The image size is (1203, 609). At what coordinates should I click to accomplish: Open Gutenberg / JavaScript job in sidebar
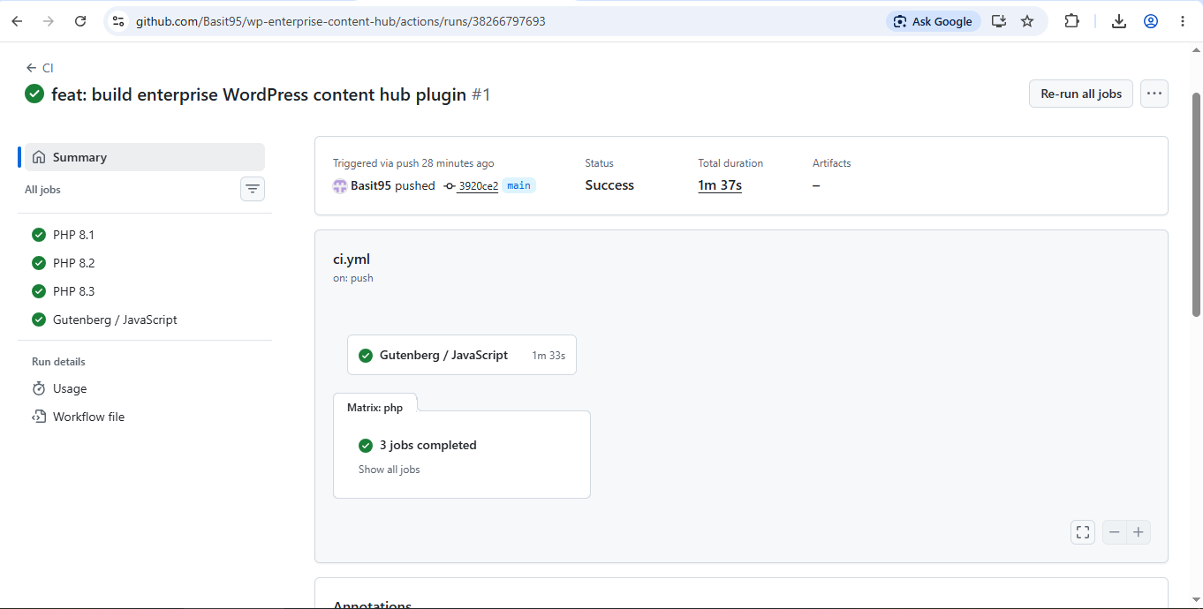click(x=145, y=320)
